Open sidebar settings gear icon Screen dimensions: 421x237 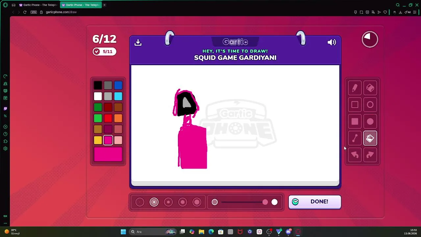5,148
